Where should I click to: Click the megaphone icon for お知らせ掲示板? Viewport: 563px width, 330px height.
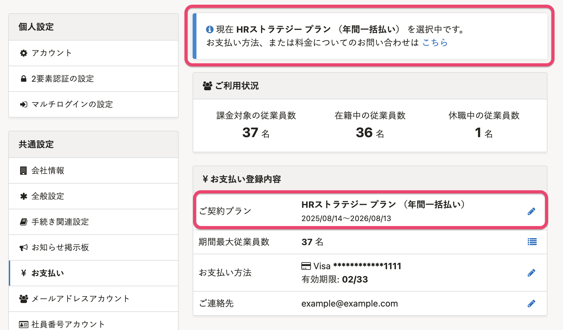coord(23,247)
